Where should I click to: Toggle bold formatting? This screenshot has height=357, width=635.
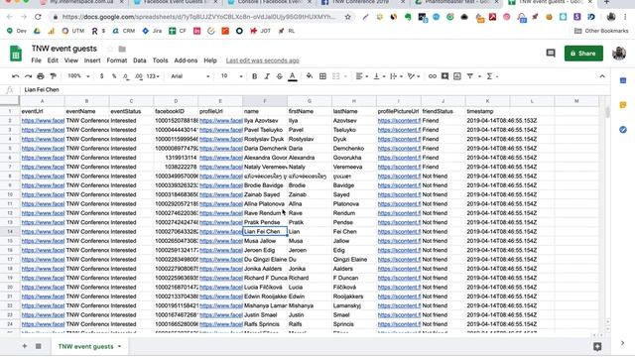[254, 76]
